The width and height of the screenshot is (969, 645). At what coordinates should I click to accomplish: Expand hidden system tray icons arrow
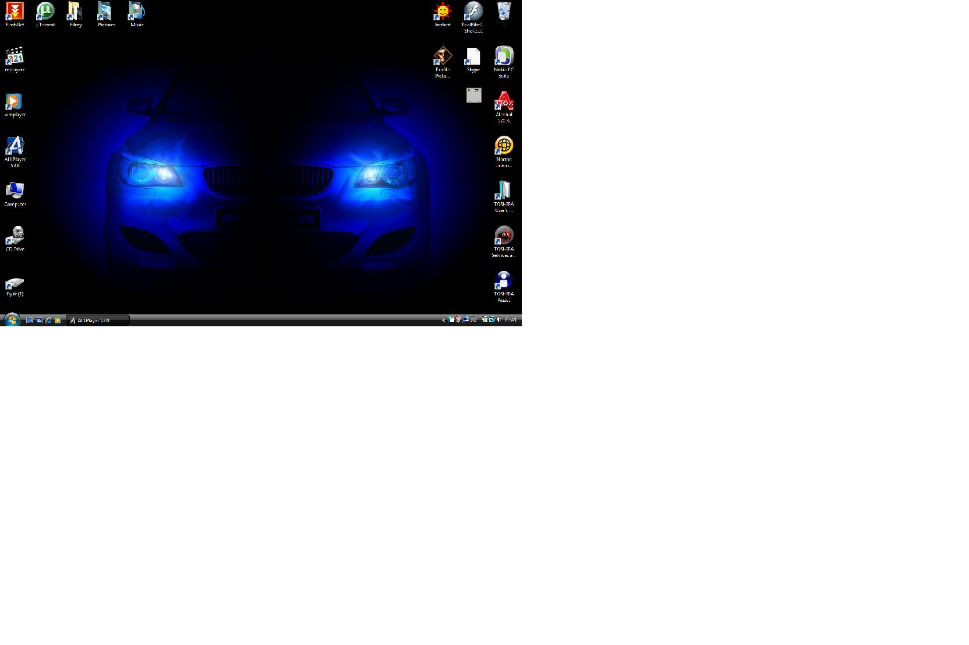[443, 320]
